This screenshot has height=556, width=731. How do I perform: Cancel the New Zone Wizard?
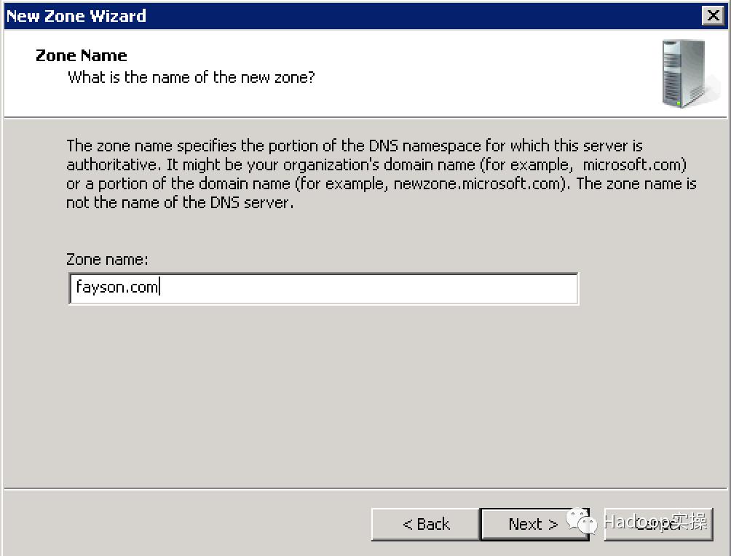pos(658,524)
